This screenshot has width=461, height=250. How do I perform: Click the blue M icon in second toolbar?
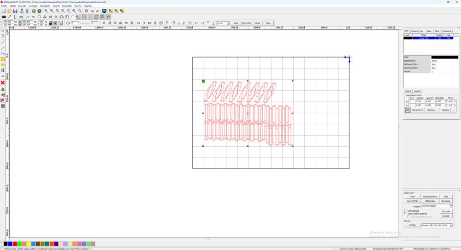pyautogui.click(x=21, y=17)
